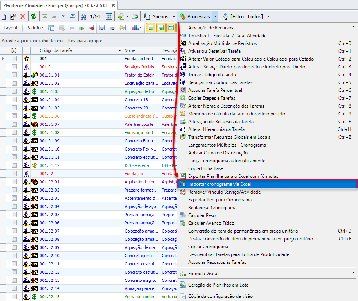Choose Trocar código da tarefa
The image size is (358, 301).
click(267, 75)
